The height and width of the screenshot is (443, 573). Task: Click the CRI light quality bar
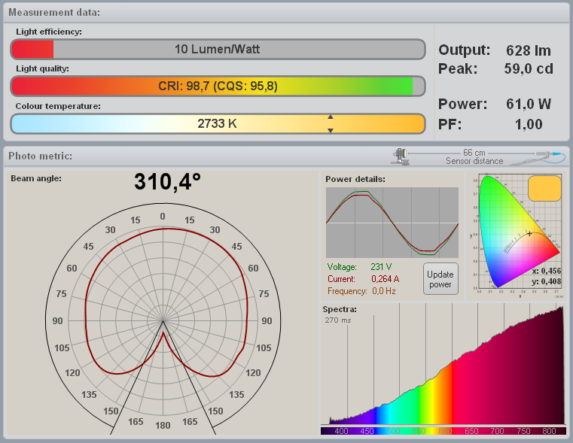(218, 86)
